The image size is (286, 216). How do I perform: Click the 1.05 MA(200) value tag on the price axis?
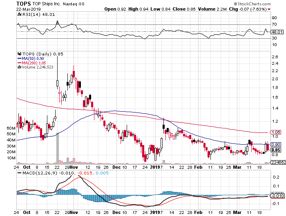click(x=276, y=132)
